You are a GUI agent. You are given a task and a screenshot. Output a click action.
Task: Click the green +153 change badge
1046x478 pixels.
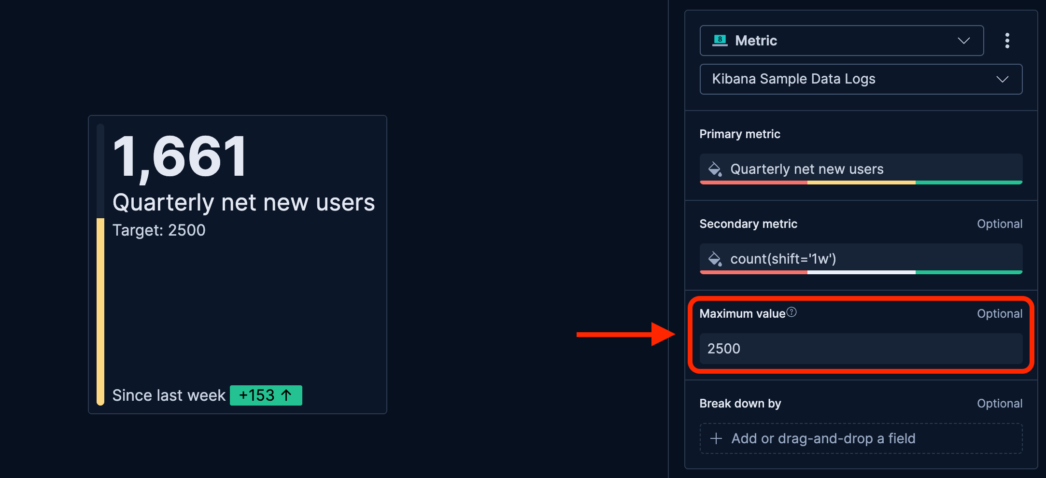[x=265, y=395]
